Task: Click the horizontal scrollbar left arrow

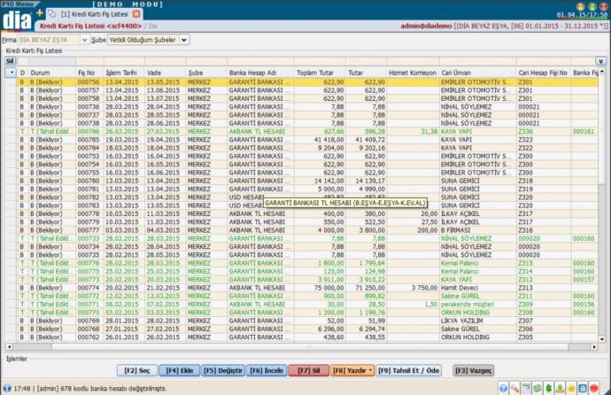Action: 9,346
